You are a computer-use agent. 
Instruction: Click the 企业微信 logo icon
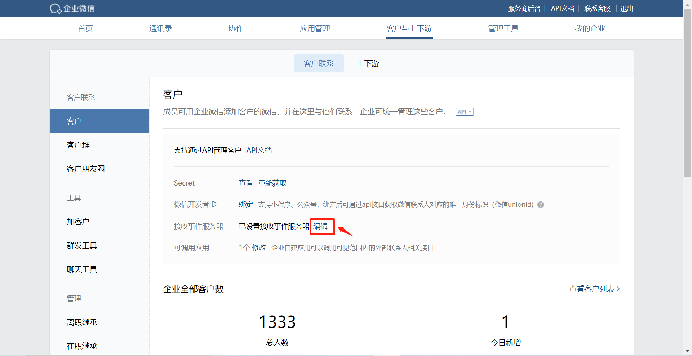pyautogui.click(x=56, y=9)
